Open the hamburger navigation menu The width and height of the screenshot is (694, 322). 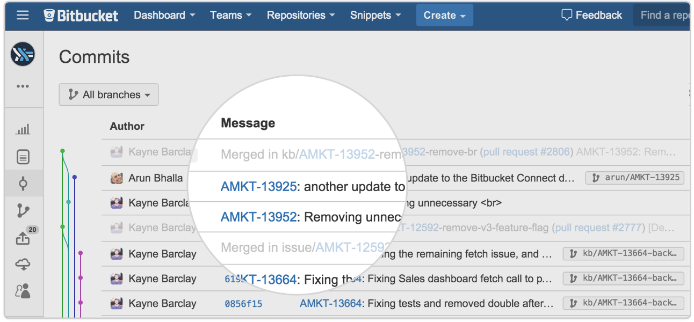23,15
